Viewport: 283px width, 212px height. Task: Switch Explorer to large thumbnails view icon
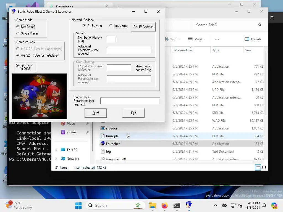(x=264, y=168)
